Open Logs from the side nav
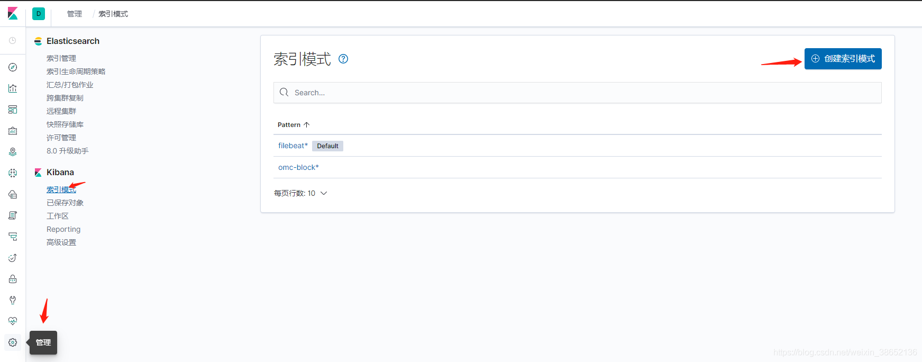The width and height of the screenshot is (922, 362). 13,215
